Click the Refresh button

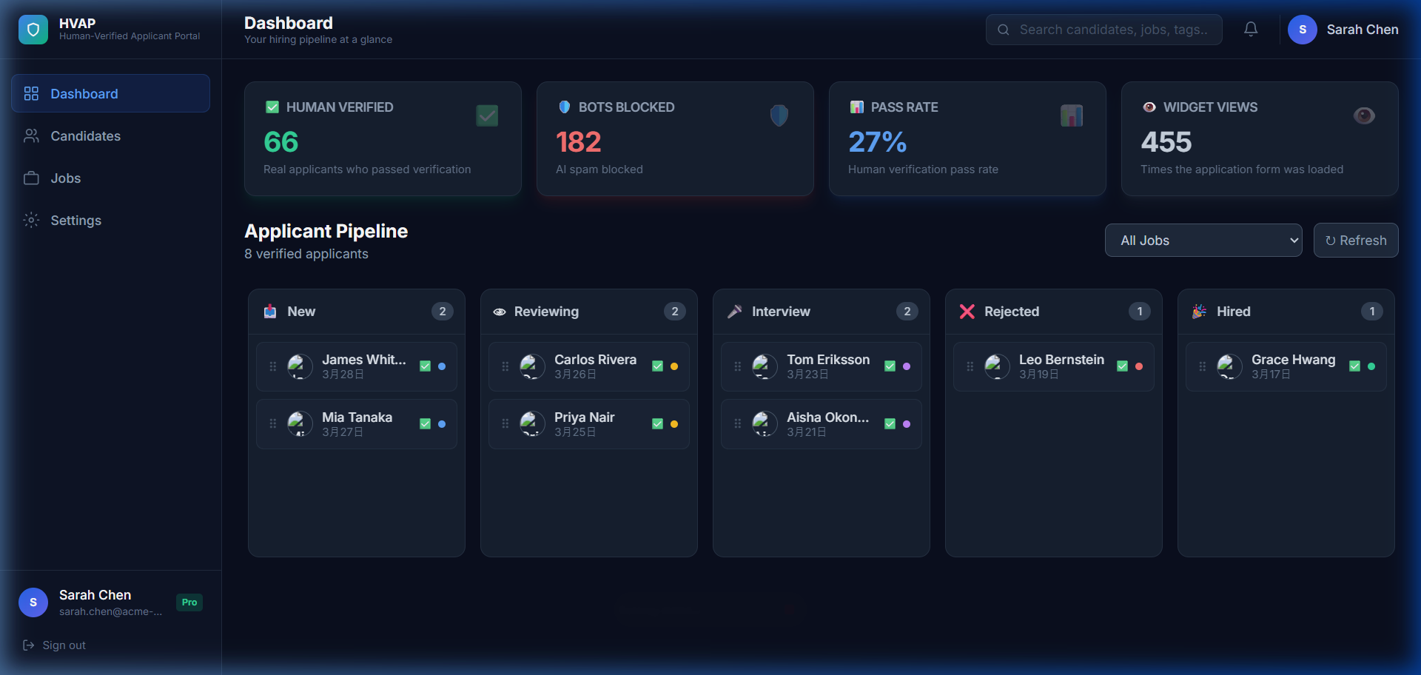pyautogui.click(x=1356, y=240)
